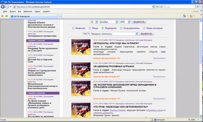Open the Вид menu

[20, 12]
